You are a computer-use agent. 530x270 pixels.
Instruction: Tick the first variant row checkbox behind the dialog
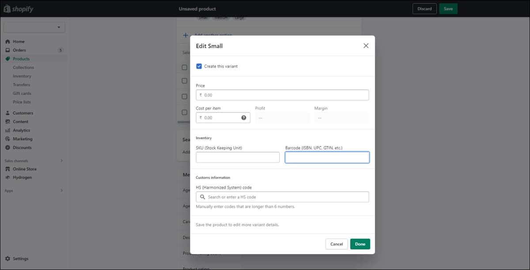tap(185, 67)
